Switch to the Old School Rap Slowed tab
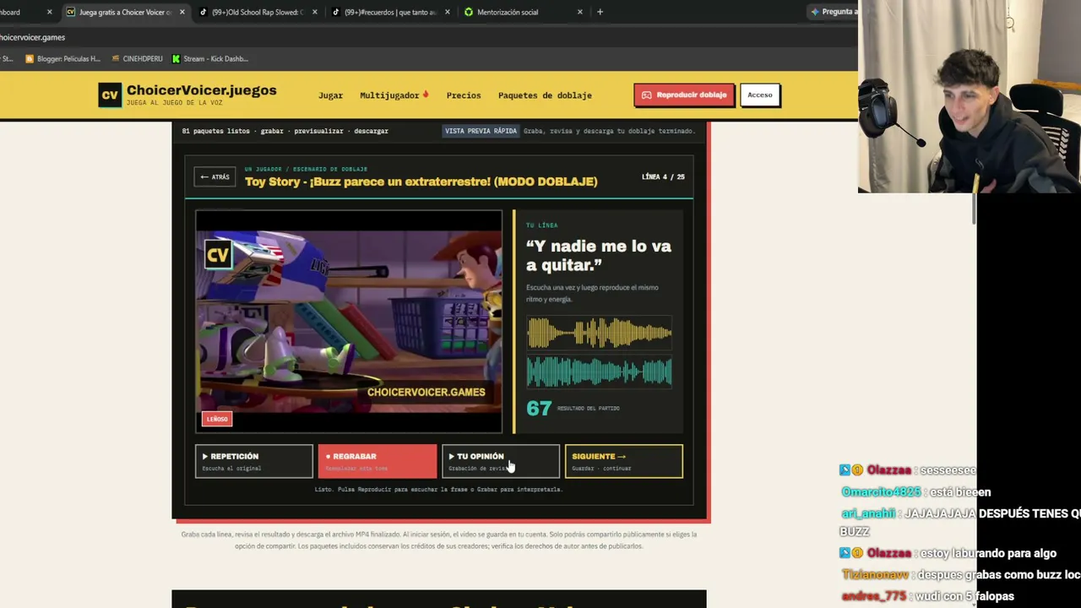 [x=258, y=12]
